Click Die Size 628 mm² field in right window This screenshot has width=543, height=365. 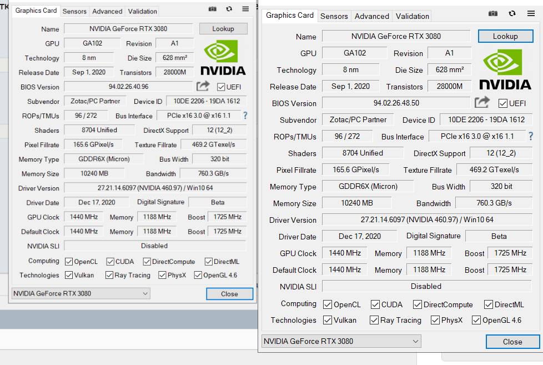(450, 69)
